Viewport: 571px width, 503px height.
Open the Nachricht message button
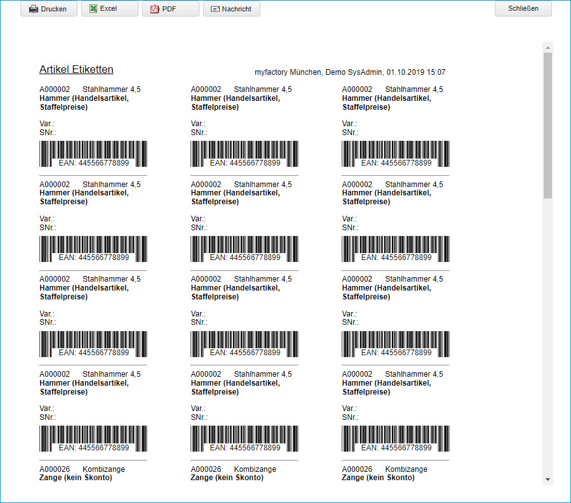point(232,9)
